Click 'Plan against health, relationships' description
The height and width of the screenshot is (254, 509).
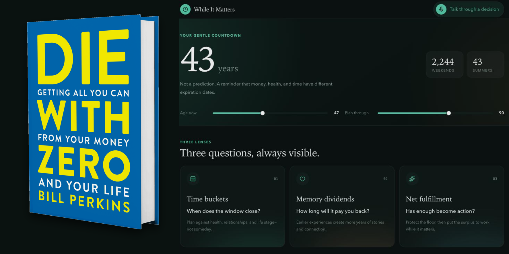(x=232, y=226)
